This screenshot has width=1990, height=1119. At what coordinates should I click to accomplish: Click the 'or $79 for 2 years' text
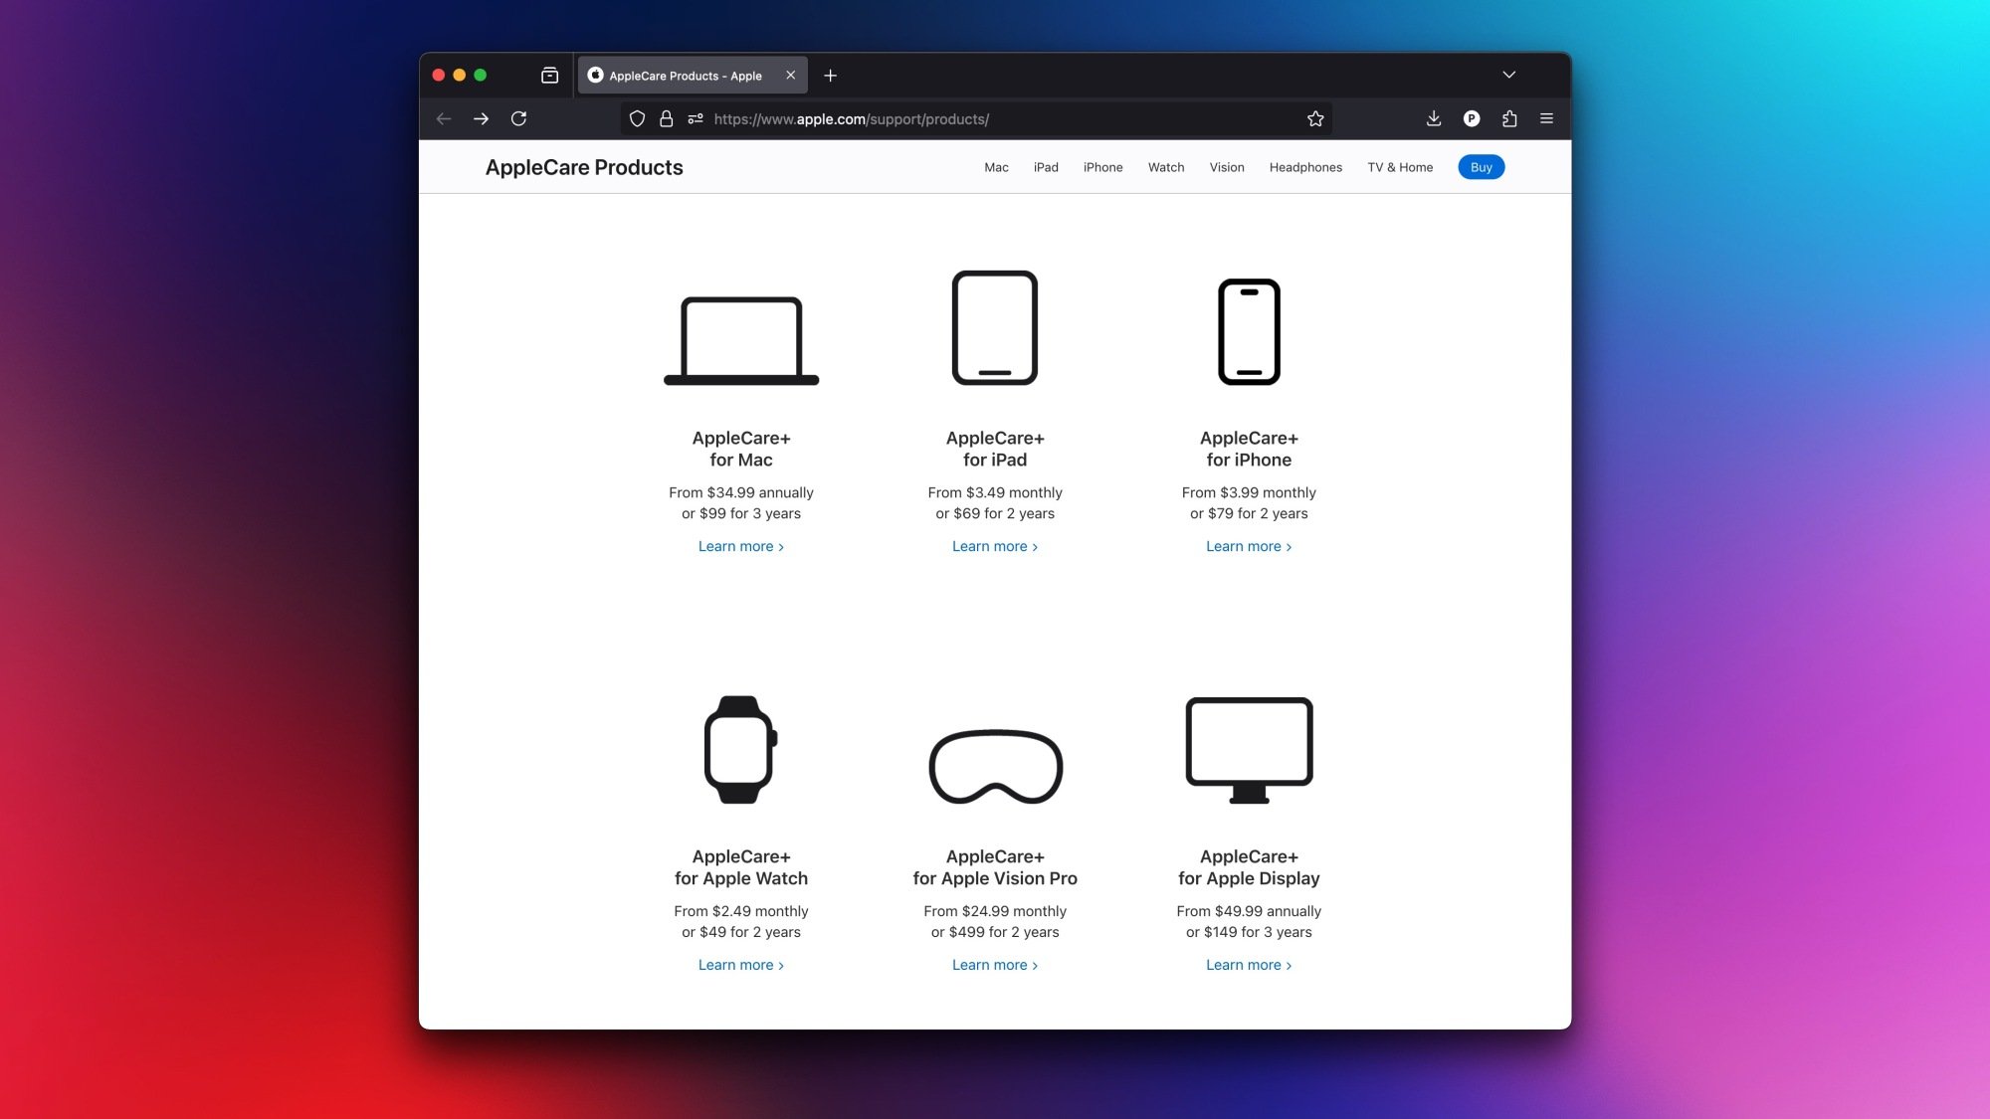click(x=1249, y=514)
